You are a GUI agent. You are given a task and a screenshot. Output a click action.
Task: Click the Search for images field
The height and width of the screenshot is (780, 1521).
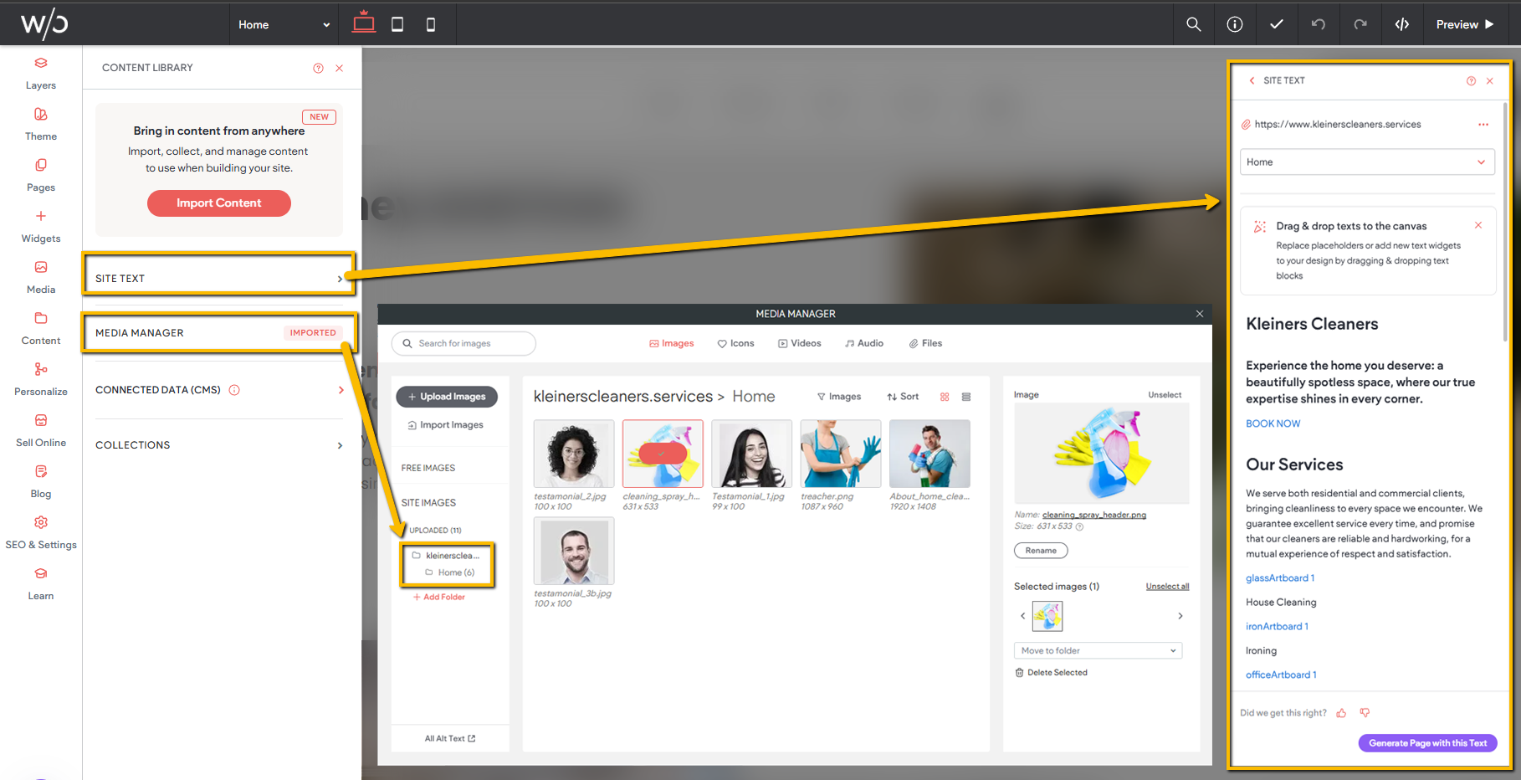pyautogui.click(x=463, y=343)
